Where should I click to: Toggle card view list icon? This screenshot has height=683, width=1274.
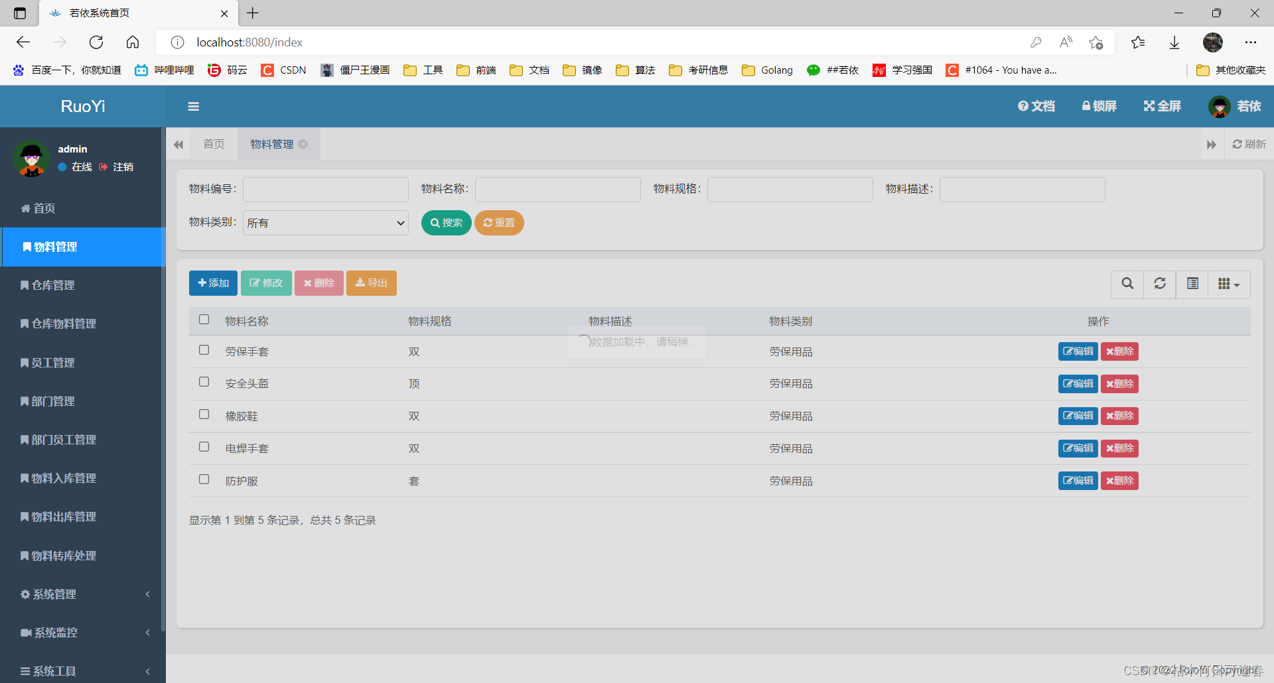pos(1192,284)
